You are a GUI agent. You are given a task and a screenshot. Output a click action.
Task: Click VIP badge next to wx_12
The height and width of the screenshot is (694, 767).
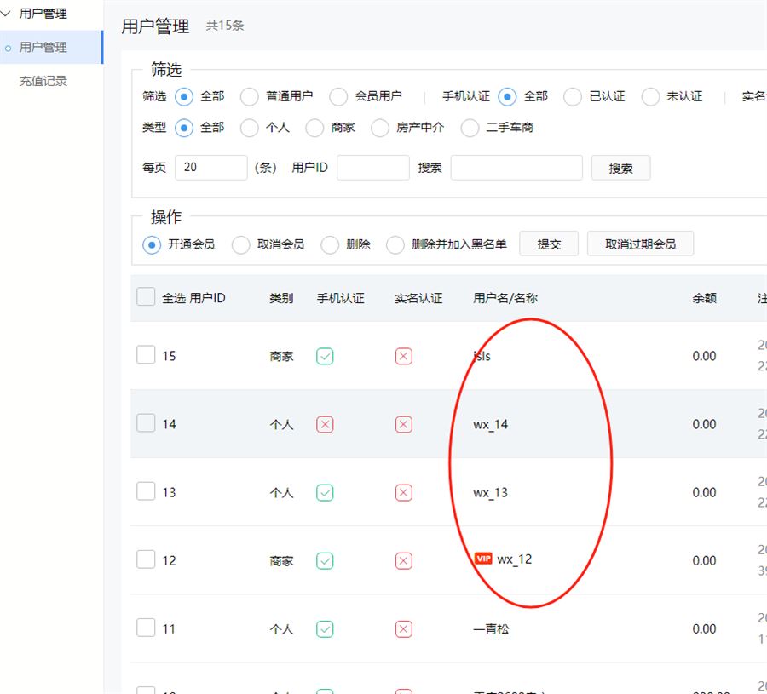(483, 559)
